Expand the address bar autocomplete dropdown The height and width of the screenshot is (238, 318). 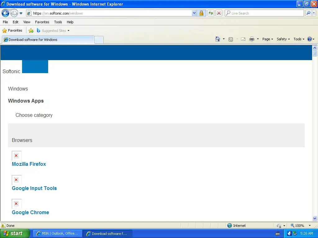point(194,13)
